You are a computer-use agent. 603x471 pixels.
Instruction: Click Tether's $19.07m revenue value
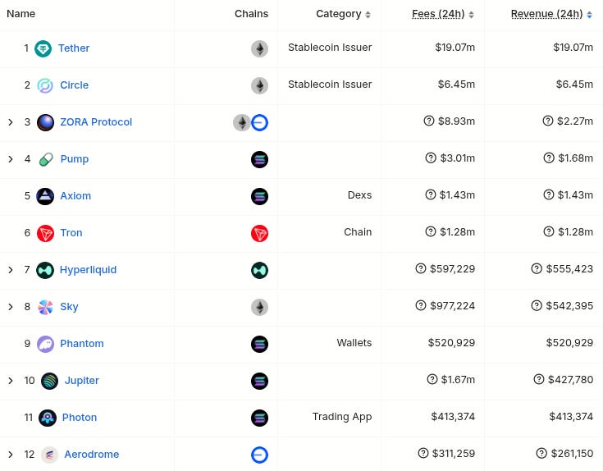[573, 48]
